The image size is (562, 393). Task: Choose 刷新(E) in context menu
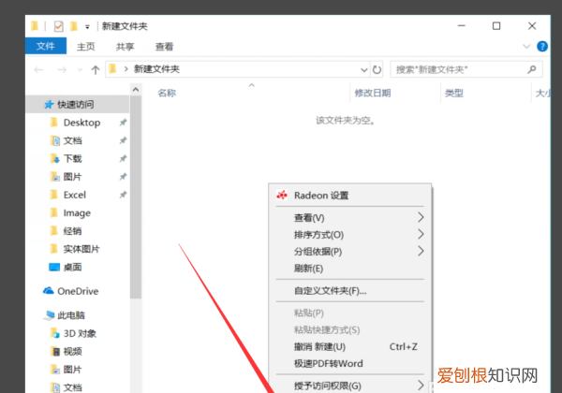click(x=349, y=269)
